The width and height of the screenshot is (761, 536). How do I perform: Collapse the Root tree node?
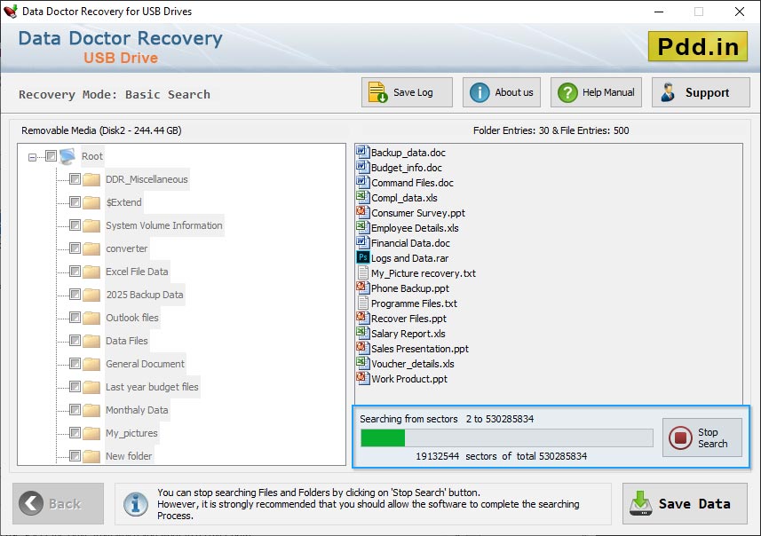(32, 157)
